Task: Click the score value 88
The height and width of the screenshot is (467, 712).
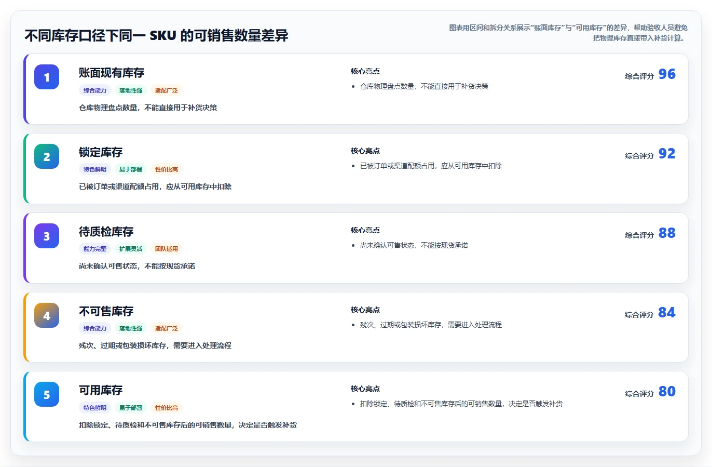Action: 667,233
